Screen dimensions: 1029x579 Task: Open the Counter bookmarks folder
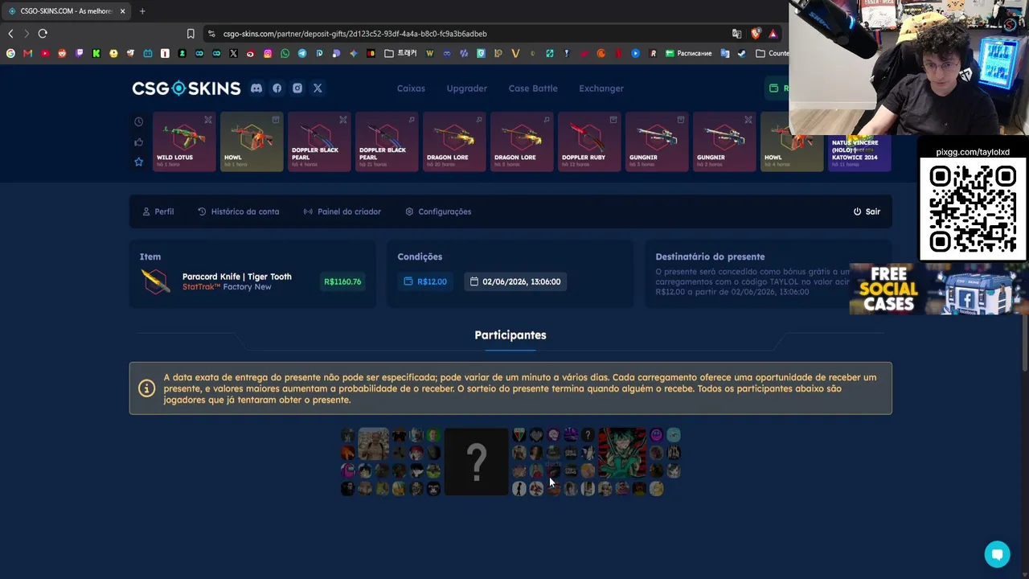pyautogui.click(x=772, y=53)
